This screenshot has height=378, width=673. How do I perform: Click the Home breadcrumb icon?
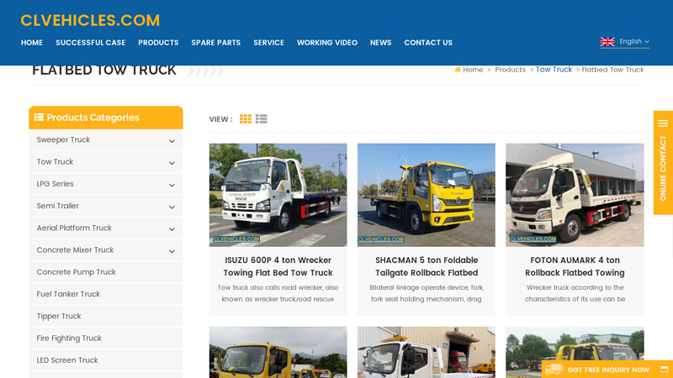pyautogui.click(x=458, y=70)
